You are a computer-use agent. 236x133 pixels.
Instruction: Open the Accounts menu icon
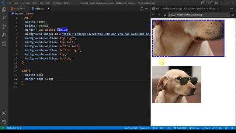(4, 113)
